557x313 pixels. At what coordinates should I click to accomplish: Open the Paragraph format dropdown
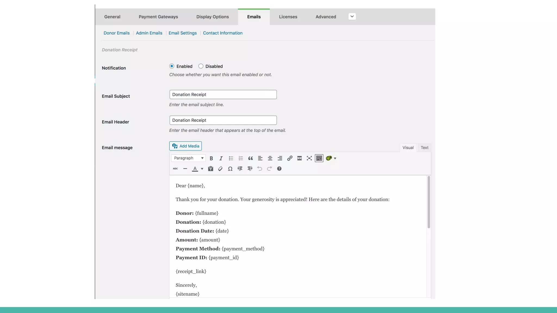coord(188,158)
